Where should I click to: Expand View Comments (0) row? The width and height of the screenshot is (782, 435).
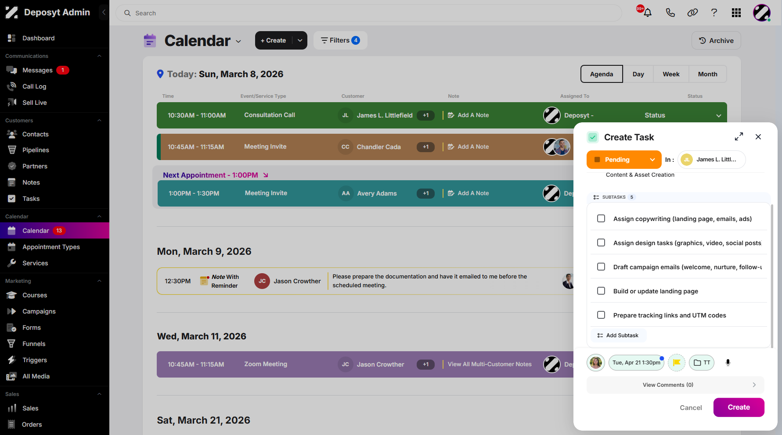675,385
